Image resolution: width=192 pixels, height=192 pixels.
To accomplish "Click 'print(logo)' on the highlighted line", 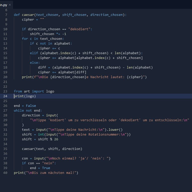I will point(25,96).
